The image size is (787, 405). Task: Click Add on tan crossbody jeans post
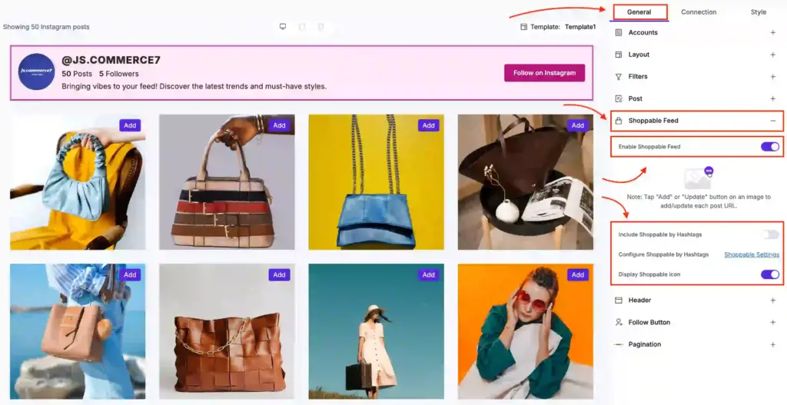(130, 274)
